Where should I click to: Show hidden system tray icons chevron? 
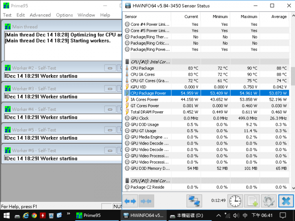point(218,215)
